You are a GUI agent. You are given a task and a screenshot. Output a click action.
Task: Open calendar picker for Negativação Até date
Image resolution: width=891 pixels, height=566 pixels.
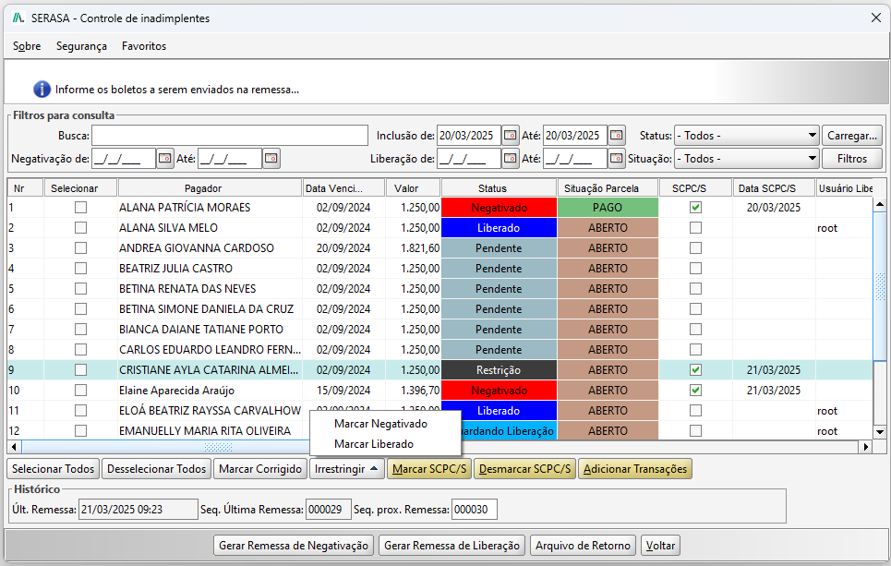pyautogui.click(x=271, y=158)
